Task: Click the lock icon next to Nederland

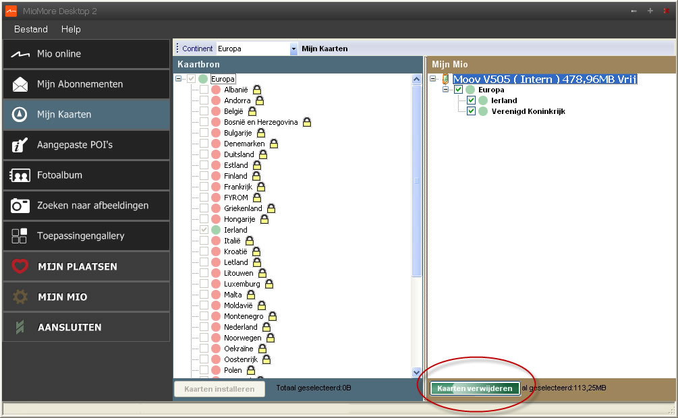Action: (266, 327)
